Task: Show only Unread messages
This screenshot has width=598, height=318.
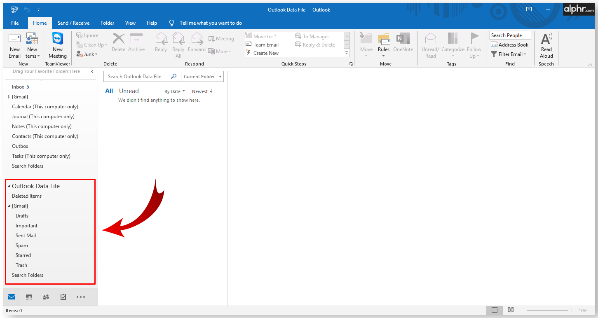Action: coord(129,91)
